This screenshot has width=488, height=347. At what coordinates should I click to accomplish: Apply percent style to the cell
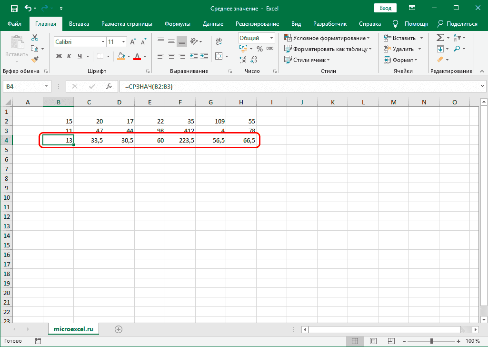(259, 49)
